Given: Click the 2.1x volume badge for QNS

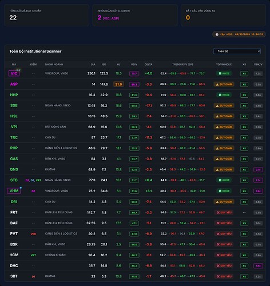Looking at the screenshot, I should point(258,170).
